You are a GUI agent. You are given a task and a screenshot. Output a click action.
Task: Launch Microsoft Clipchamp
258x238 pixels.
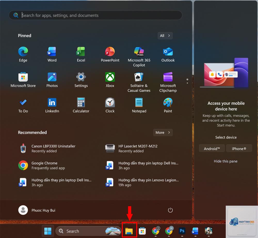(x=168, y=82)
